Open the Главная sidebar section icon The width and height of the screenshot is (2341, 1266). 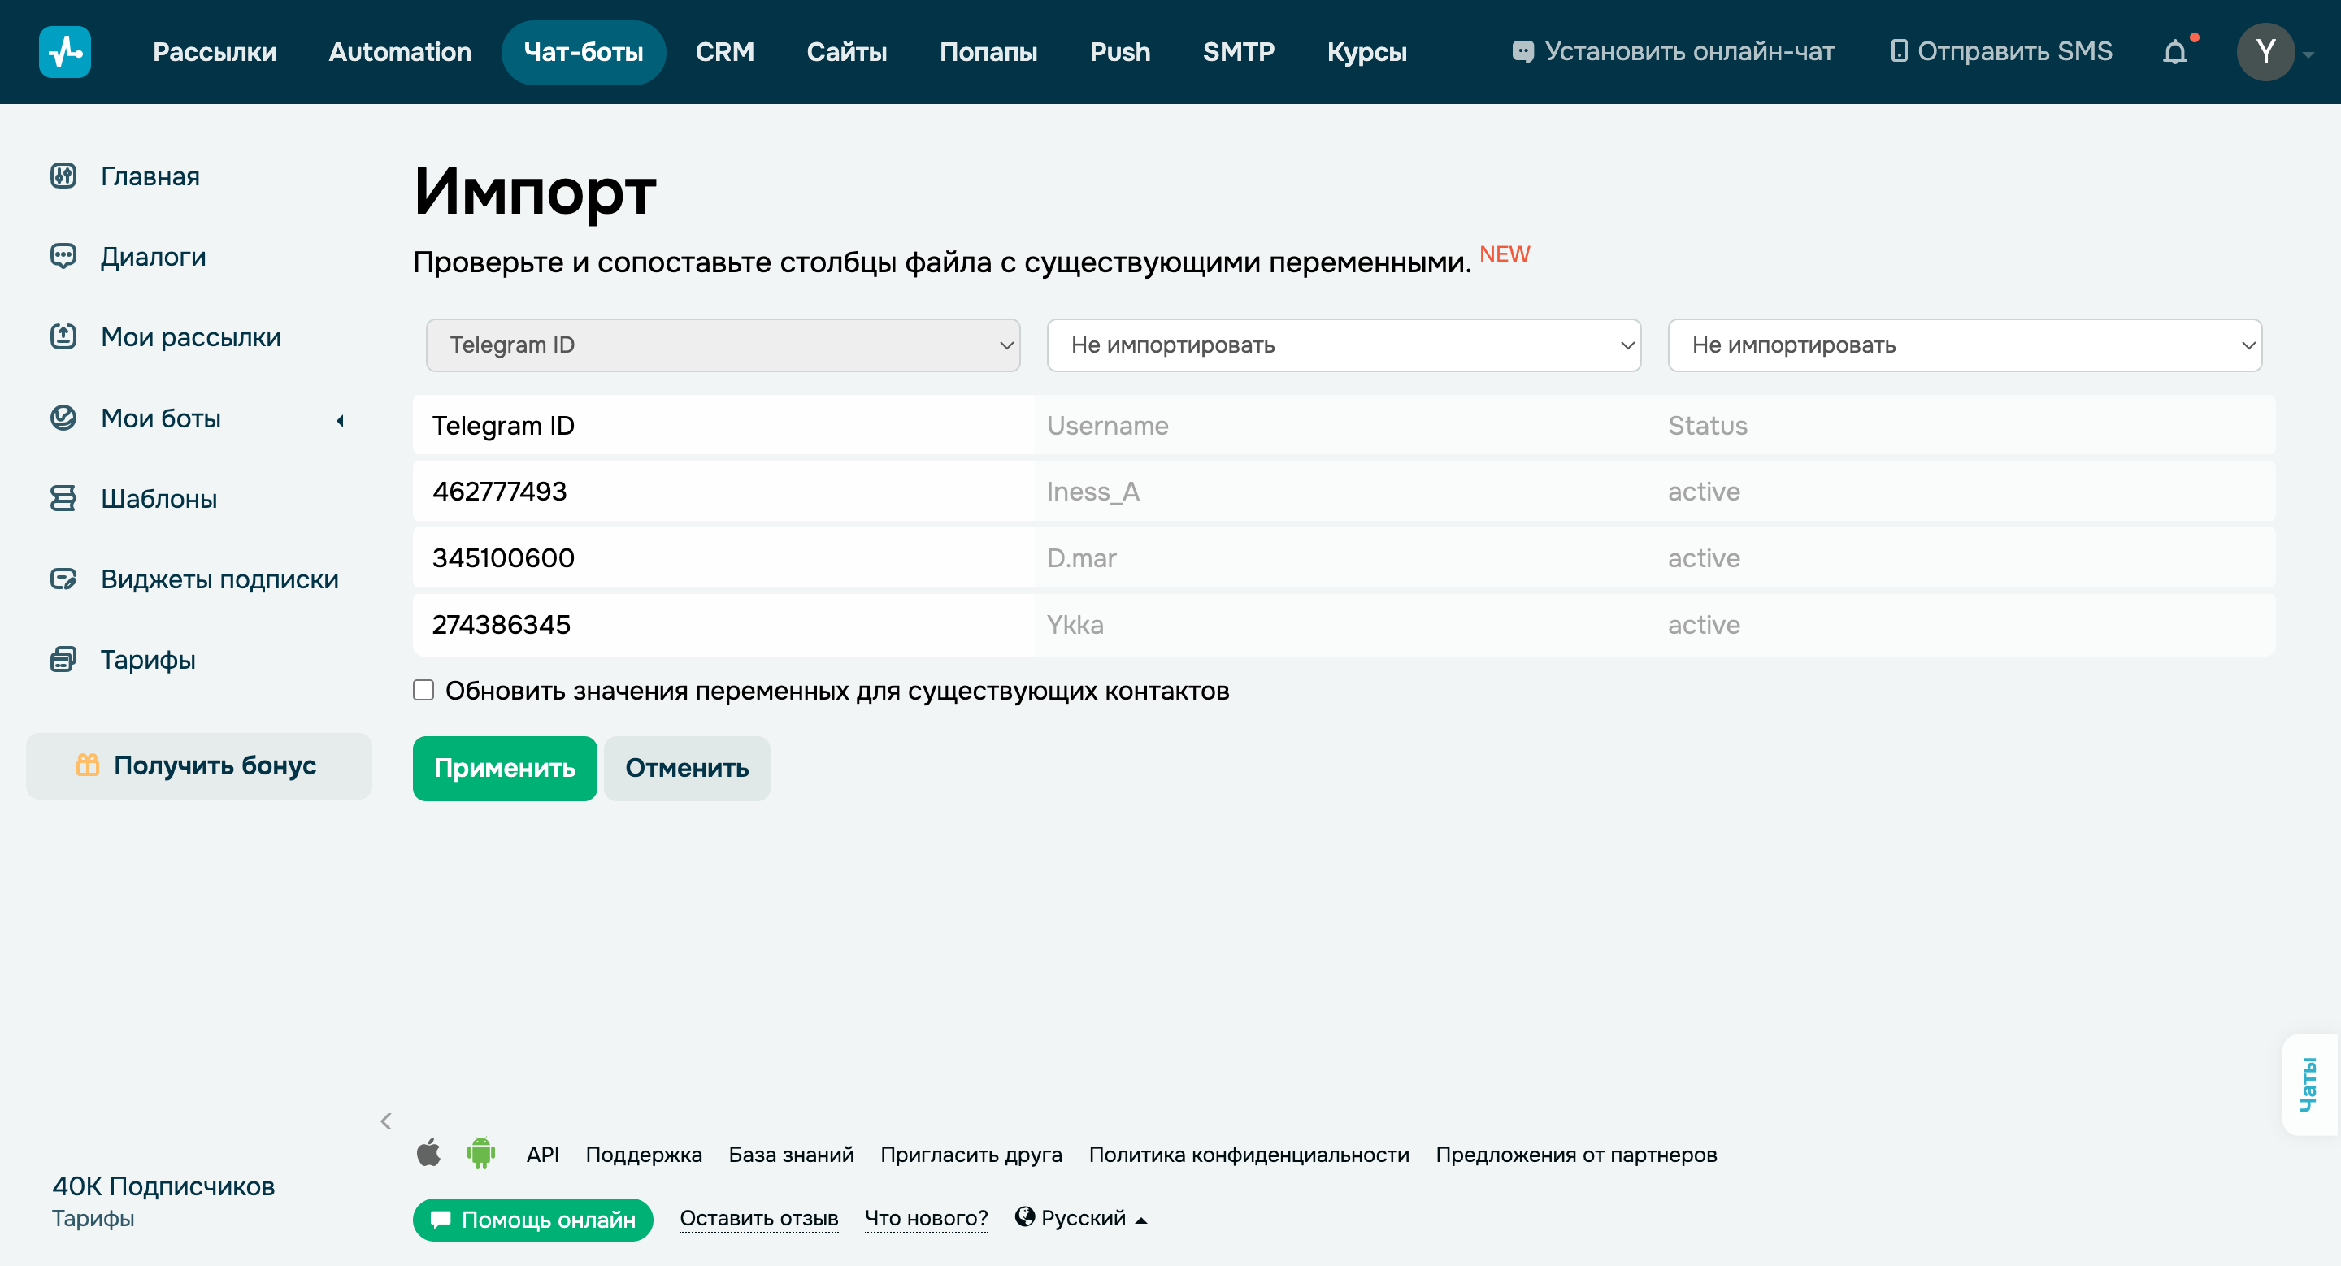pyautogui.click(x=63, y=176)
